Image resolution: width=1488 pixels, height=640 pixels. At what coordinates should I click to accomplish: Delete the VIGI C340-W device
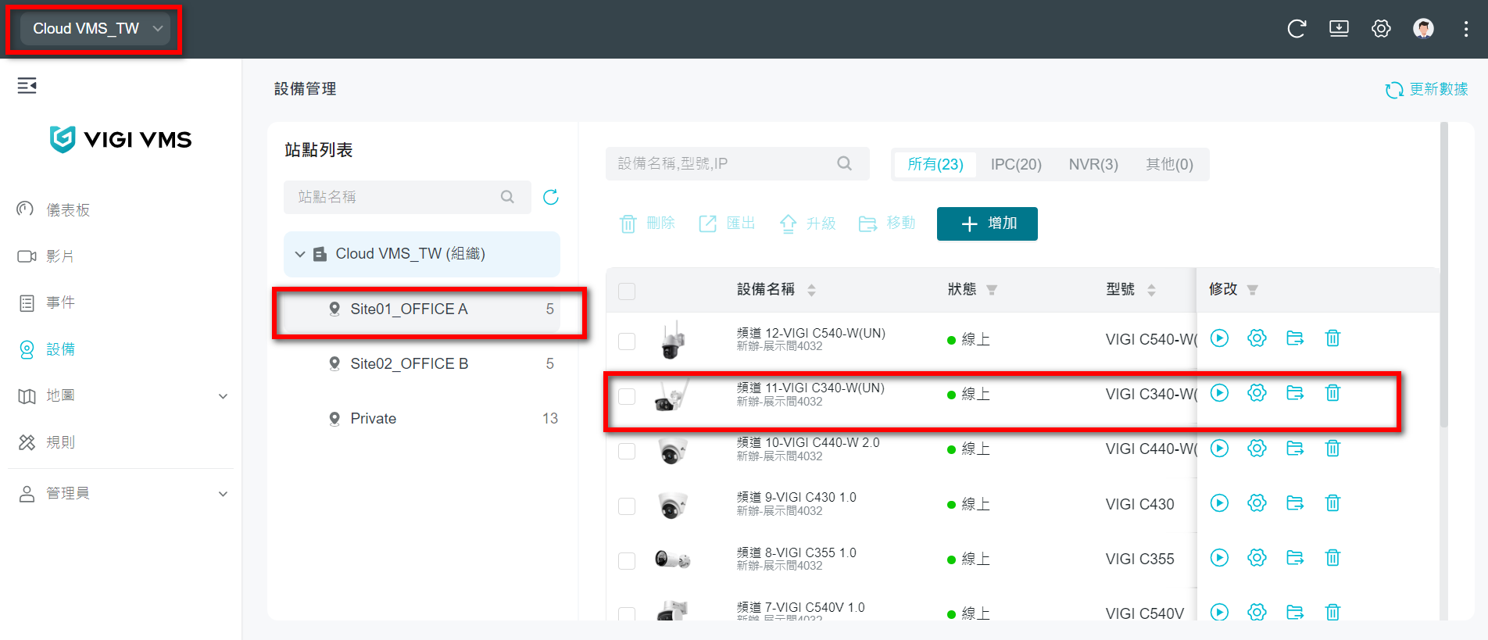[x=1332, y=392]
